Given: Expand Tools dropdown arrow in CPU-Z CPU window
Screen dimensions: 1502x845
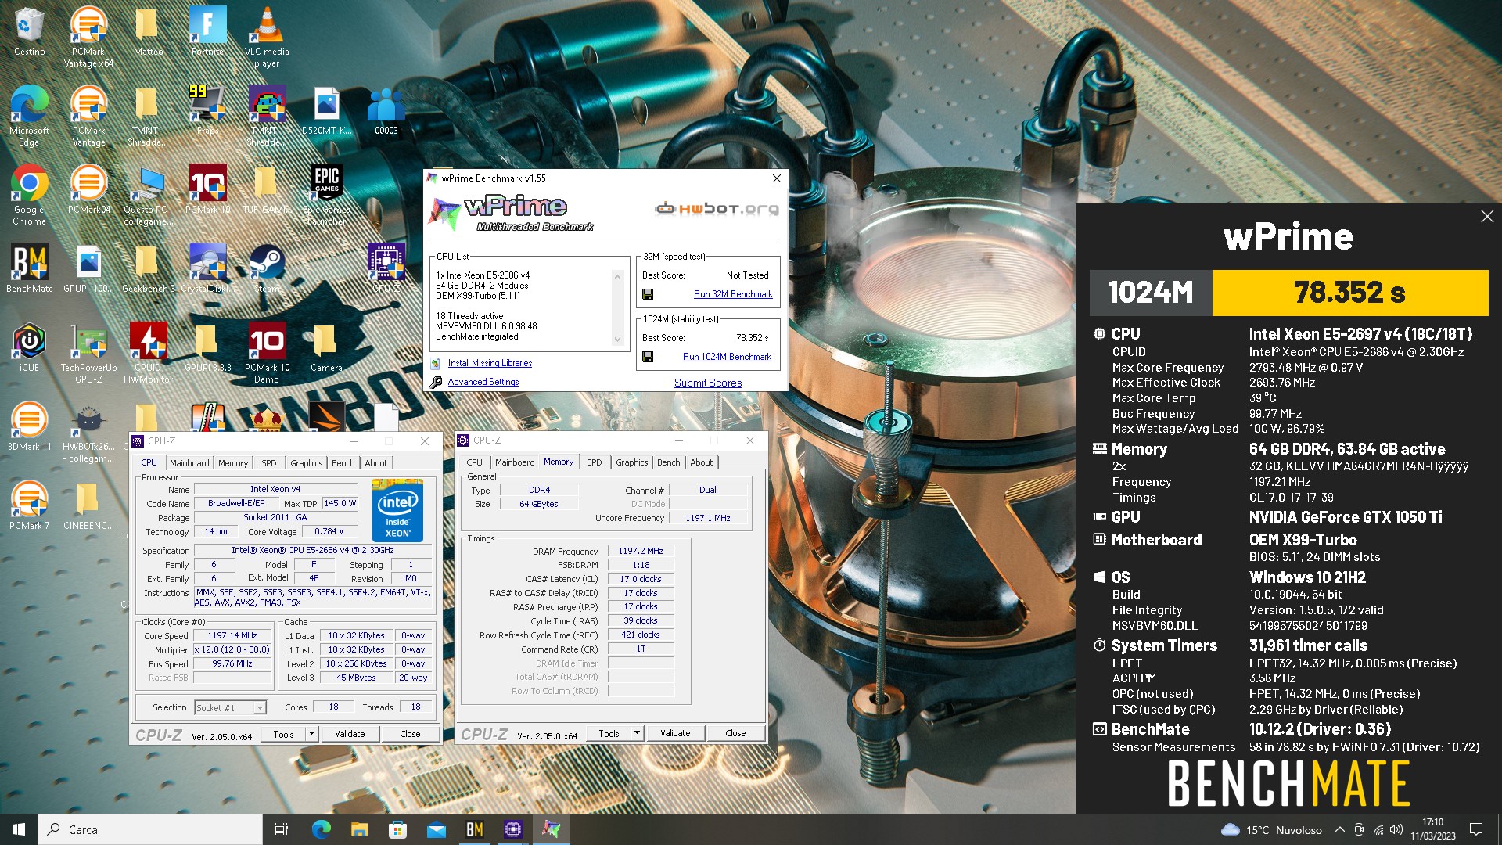Looking at the screenshot, I should [x=311, y=734].
